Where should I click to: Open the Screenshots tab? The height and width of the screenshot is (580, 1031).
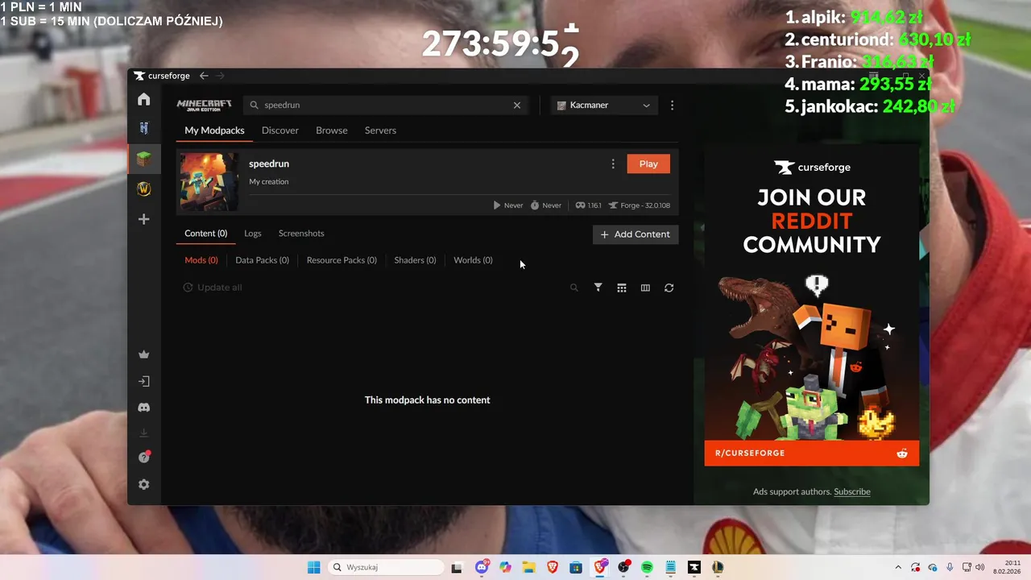click(x=301, y=234)
